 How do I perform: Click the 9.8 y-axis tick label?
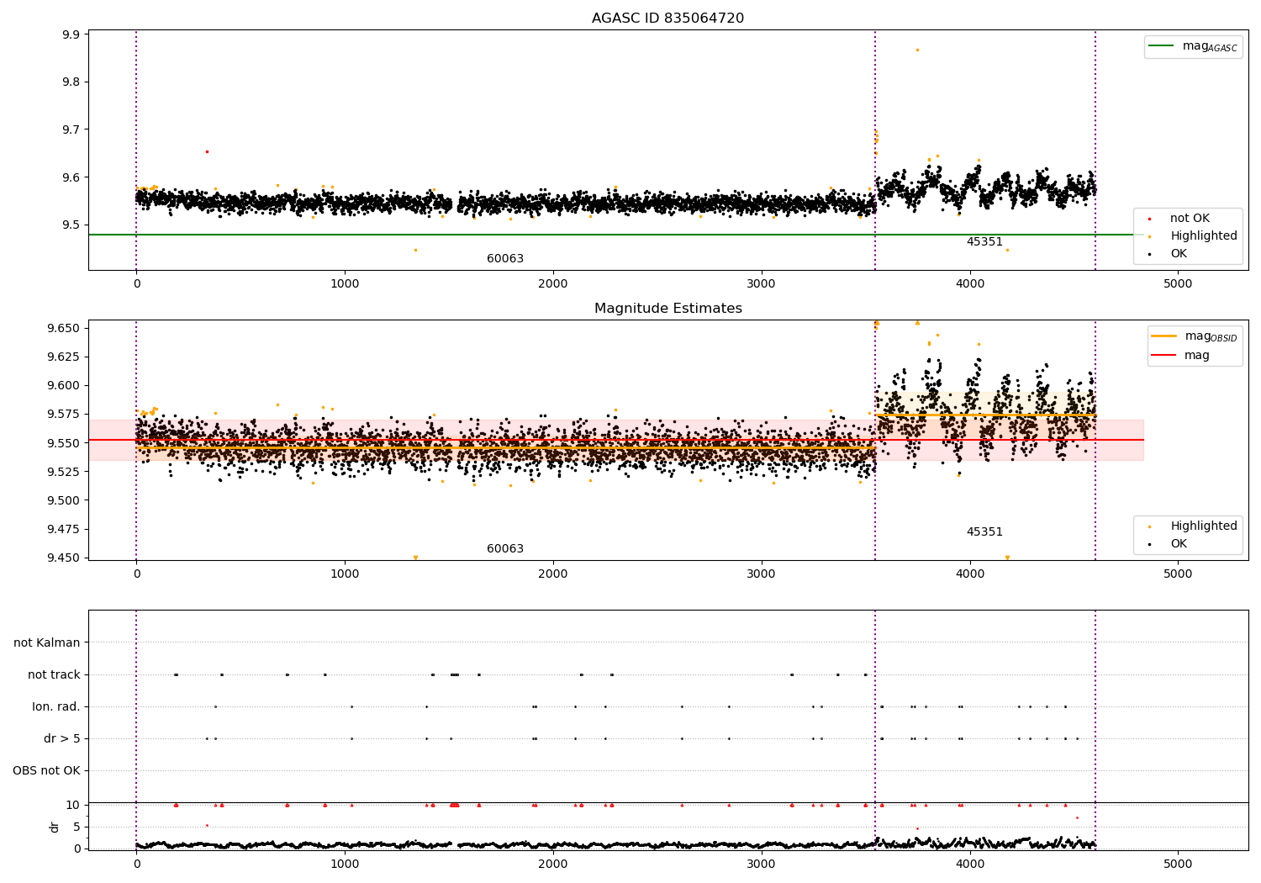[72, 82]
